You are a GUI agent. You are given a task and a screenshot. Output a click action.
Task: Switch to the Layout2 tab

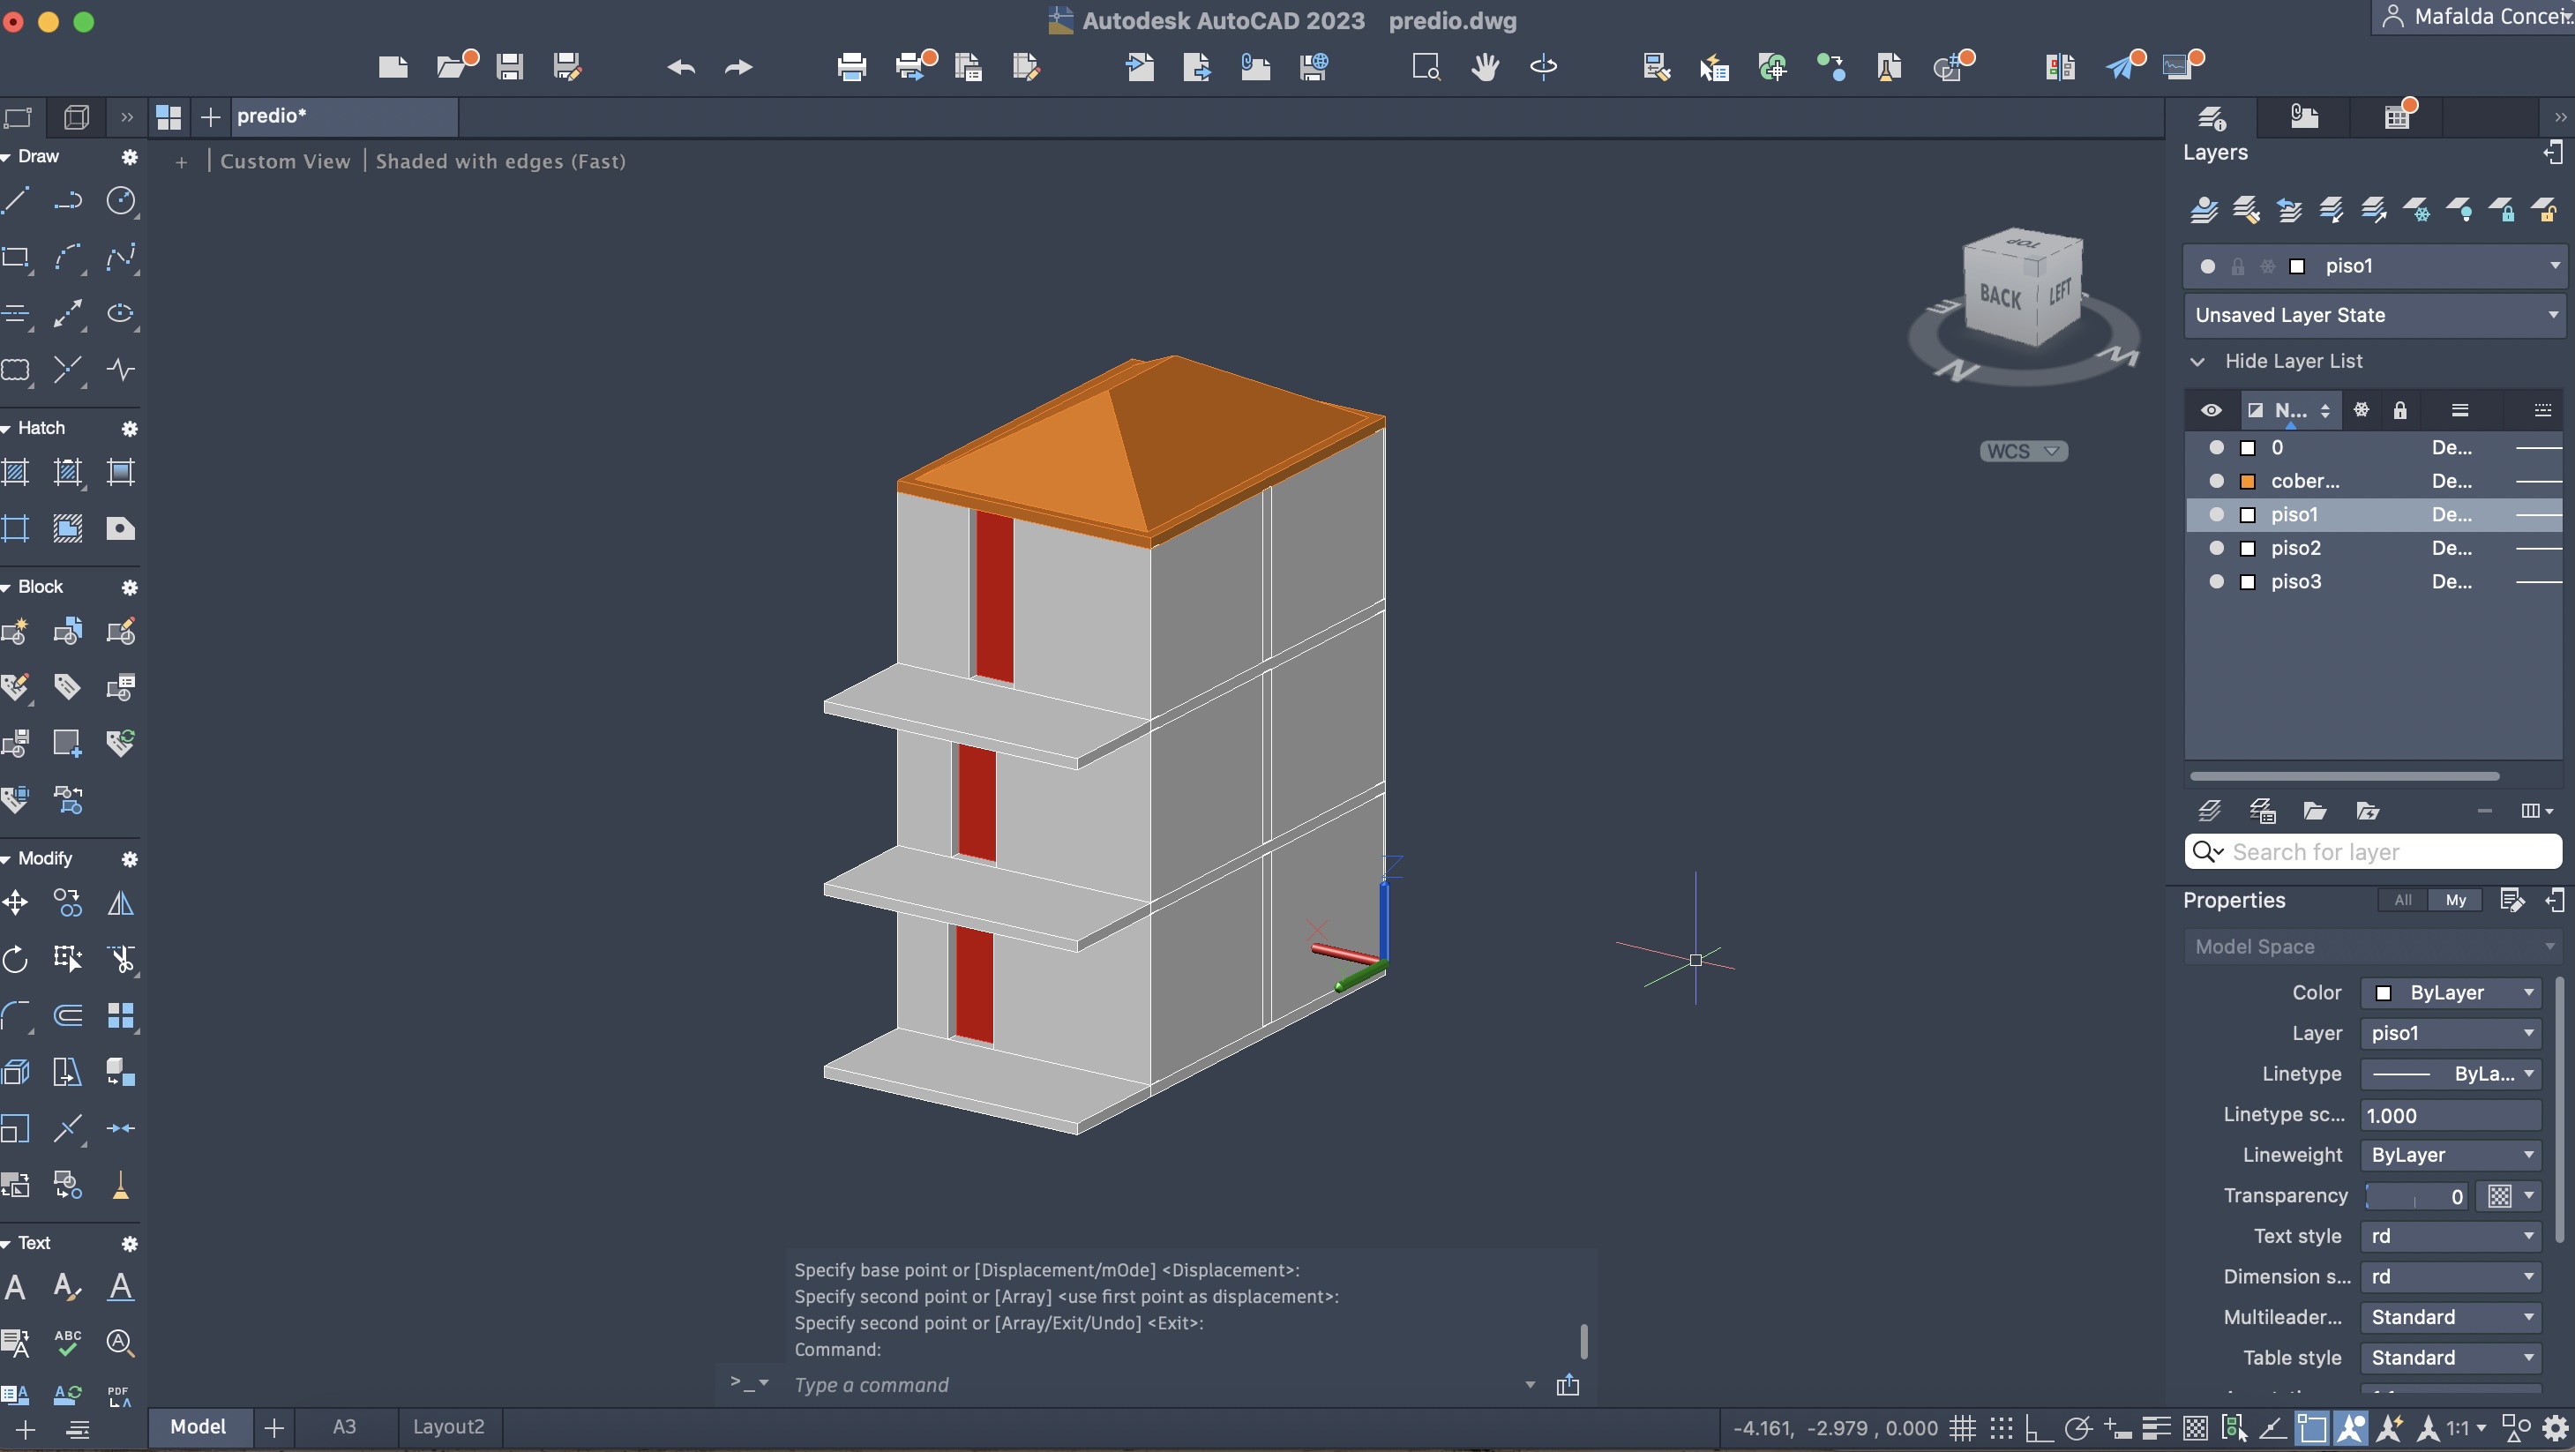click(x=448, y=1427)
